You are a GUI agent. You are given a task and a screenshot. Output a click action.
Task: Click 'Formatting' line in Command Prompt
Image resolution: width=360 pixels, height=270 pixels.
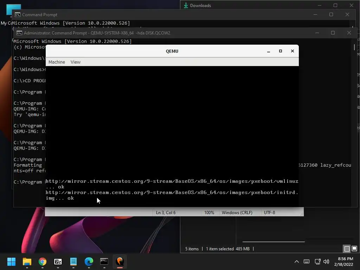point(28,165)
